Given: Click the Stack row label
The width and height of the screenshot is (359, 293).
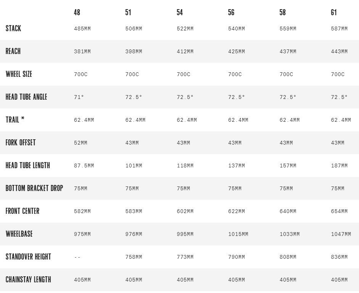Looking at the screenshot, I should point(13,29).
